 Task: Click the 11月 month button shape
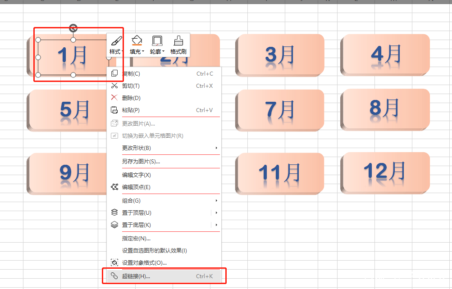click(x=279, y=173)
